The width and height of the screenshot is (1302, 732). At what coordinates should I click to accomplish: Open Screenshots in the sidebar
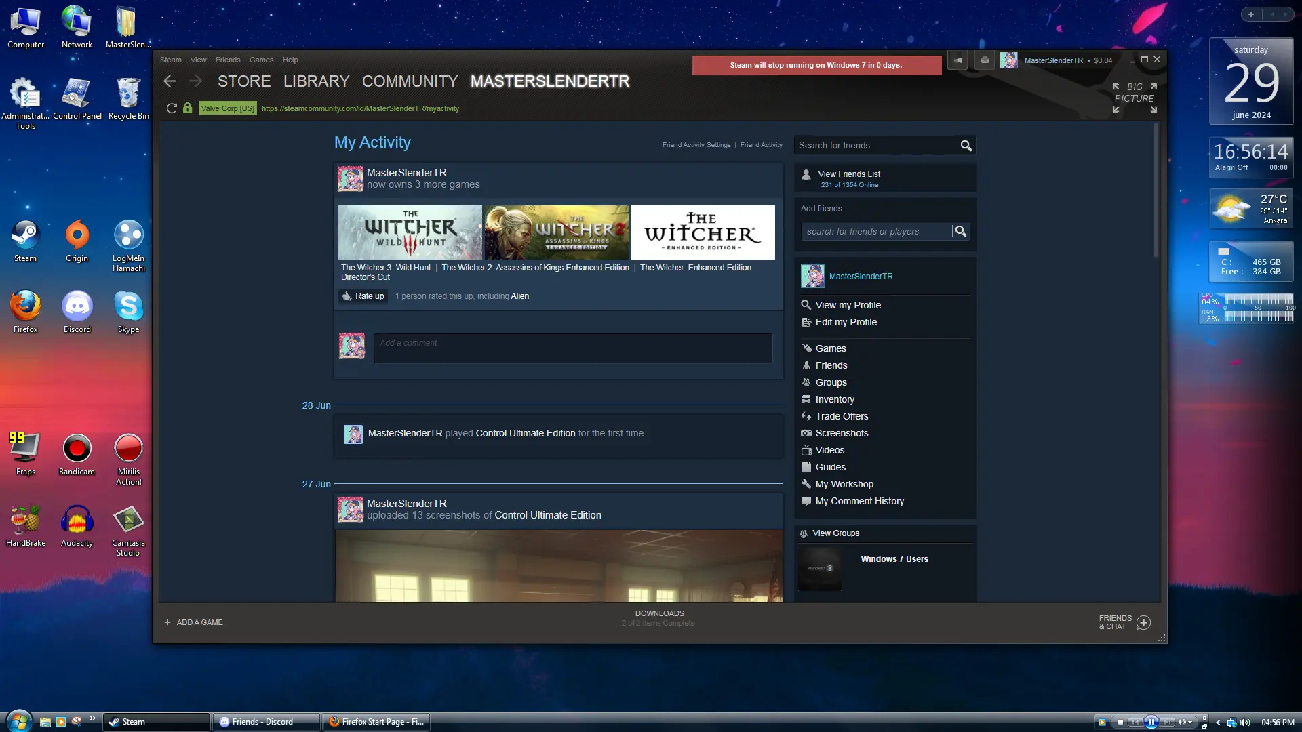(842, 433)
